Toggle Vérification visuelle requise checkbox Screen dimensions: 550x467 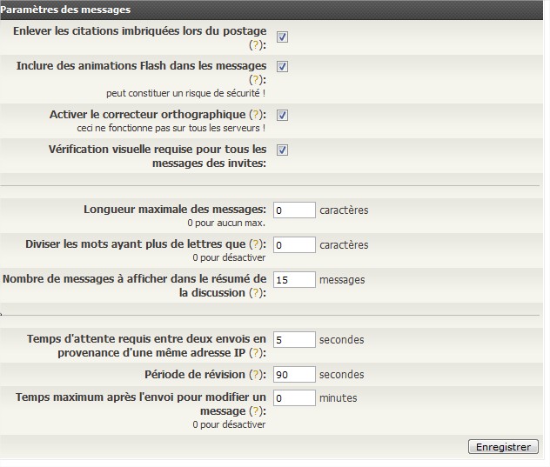[x=282, y=150]
